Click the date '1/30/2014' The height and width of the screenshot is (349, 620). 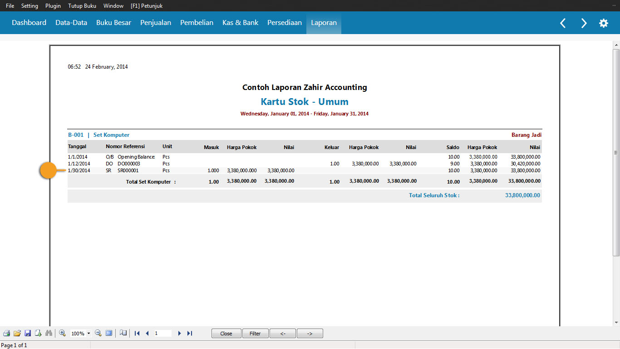point(79,170)
